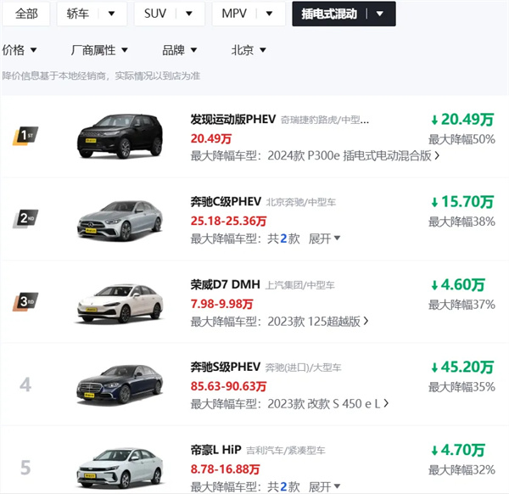The width and height of the screenshot is (509, 494).
Task: Select the 插电式混动 tab
Action: tap(343, 14)
